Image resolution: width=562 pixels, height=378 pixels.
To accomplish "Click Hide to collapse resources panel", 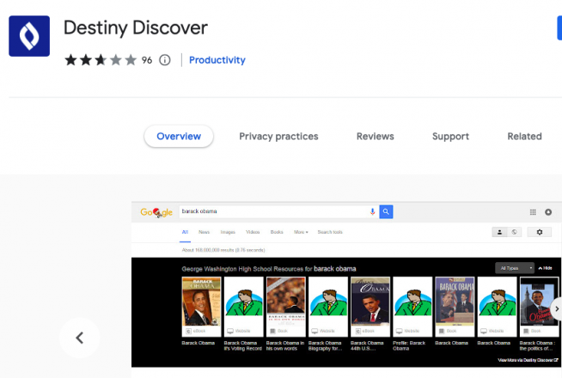I will [x=545, y=268].
